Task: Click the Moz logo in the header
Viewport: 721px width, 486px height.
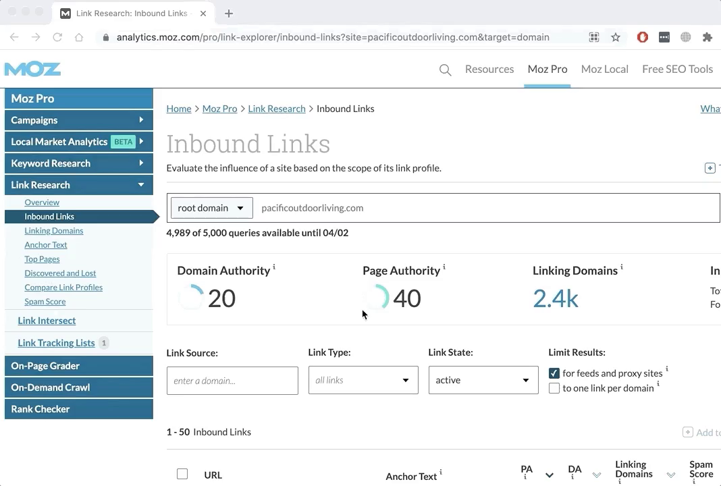Action: pyautogui.click(x=32, y=69)
